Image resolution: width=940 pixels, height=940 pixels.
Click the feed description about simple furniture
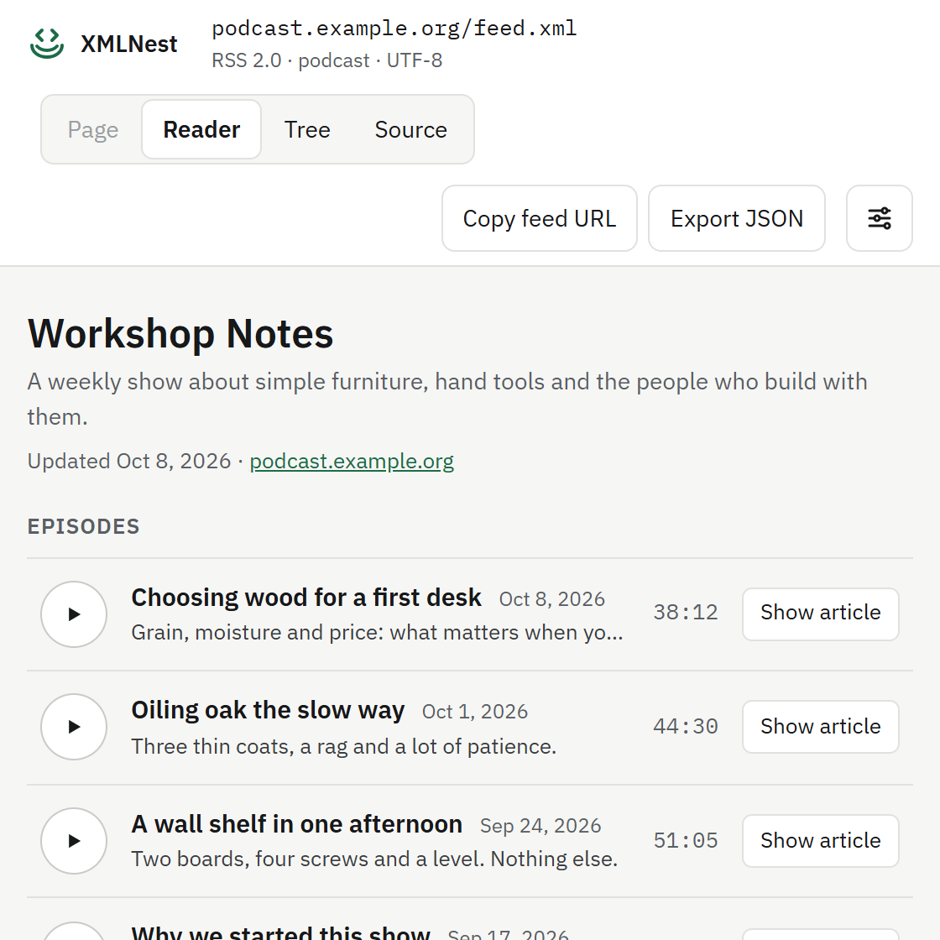coord(447,399)
